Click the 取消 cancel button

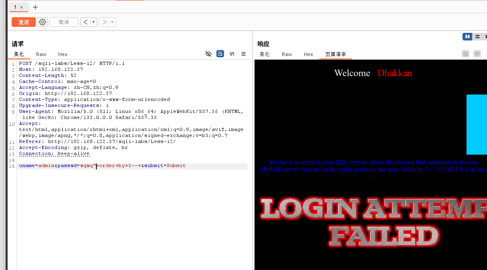coord(64,22)
